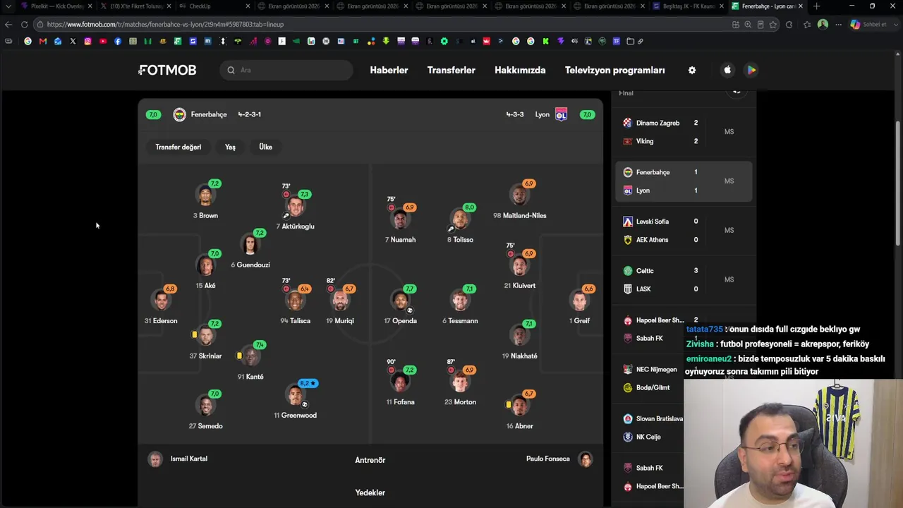Toggle the Yaş filter chip
The height and width of the screenshot is (508, 903).
point(230,147)
